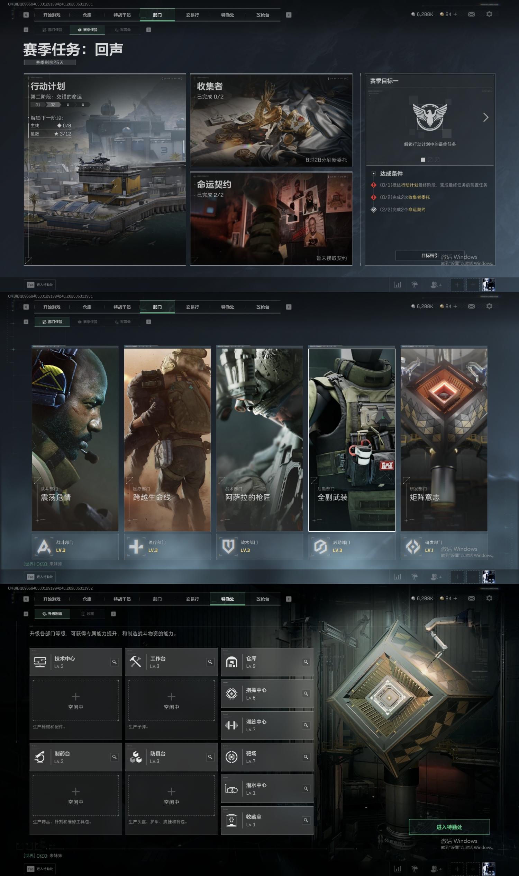
Task: Open the 跨越生命线 department mission card
Action: tap(167, 440)
